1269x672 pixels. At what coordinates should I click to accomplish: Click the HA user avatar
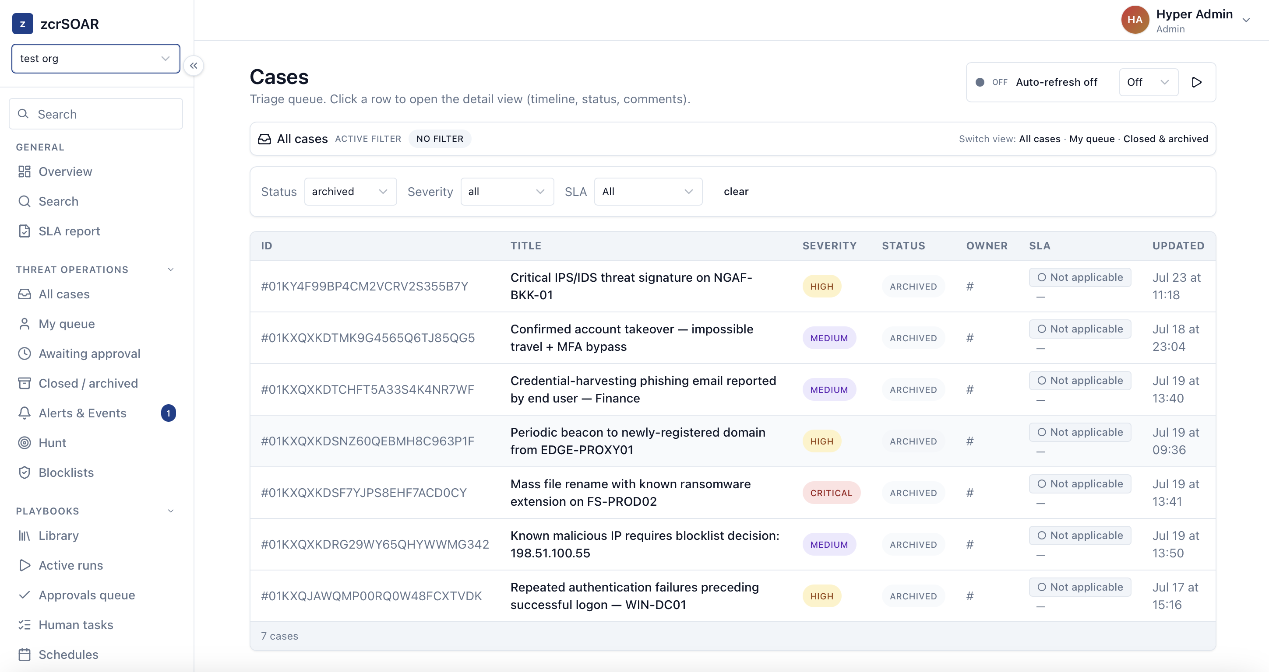pos(1135,20)
